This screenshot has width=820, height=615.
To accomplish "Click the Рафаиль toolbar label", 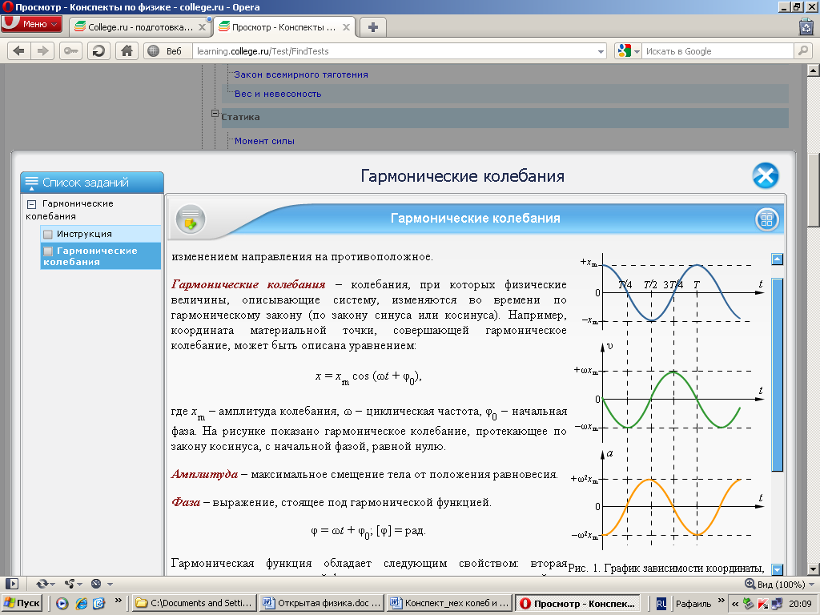I will pos(693,604).
